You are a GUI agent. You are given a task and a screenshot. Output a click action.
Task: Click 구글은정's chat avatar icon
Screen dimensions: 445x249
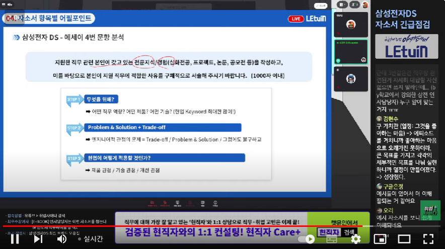point(379,186)
